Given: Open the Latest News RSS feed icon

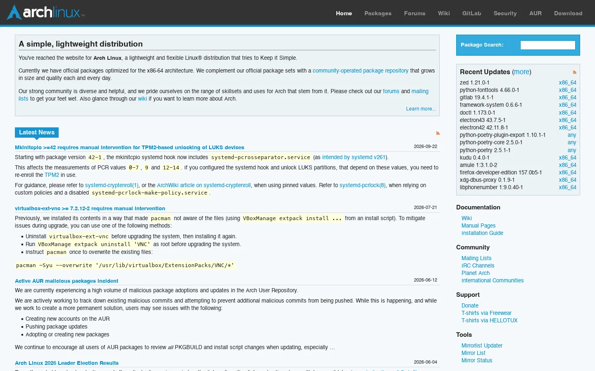Looking at the screenshot, I should pyautogui.click(x=438, y=133).
